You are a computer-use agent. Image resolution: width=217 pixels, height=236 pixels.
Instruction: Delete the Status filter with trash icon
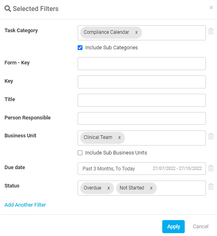[211, 186]
